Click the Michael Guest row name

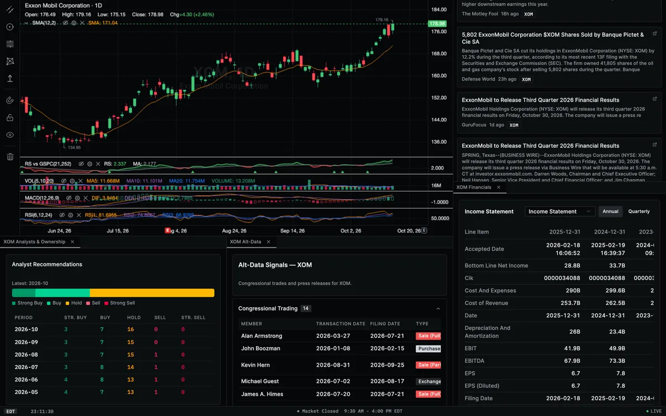260,381
